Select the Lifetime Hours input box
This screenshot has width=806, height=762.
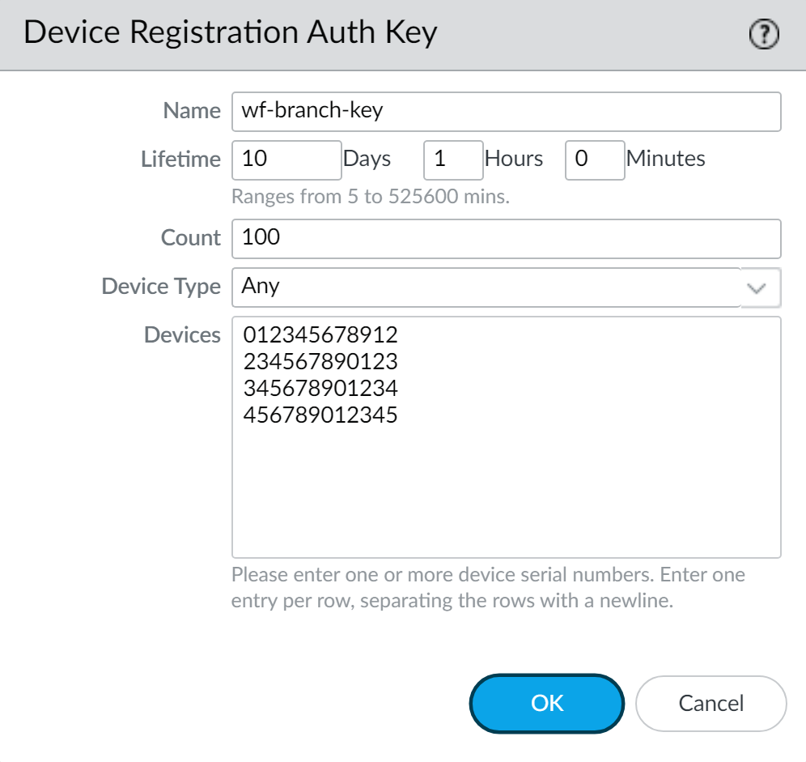click(x=453, y=159)
